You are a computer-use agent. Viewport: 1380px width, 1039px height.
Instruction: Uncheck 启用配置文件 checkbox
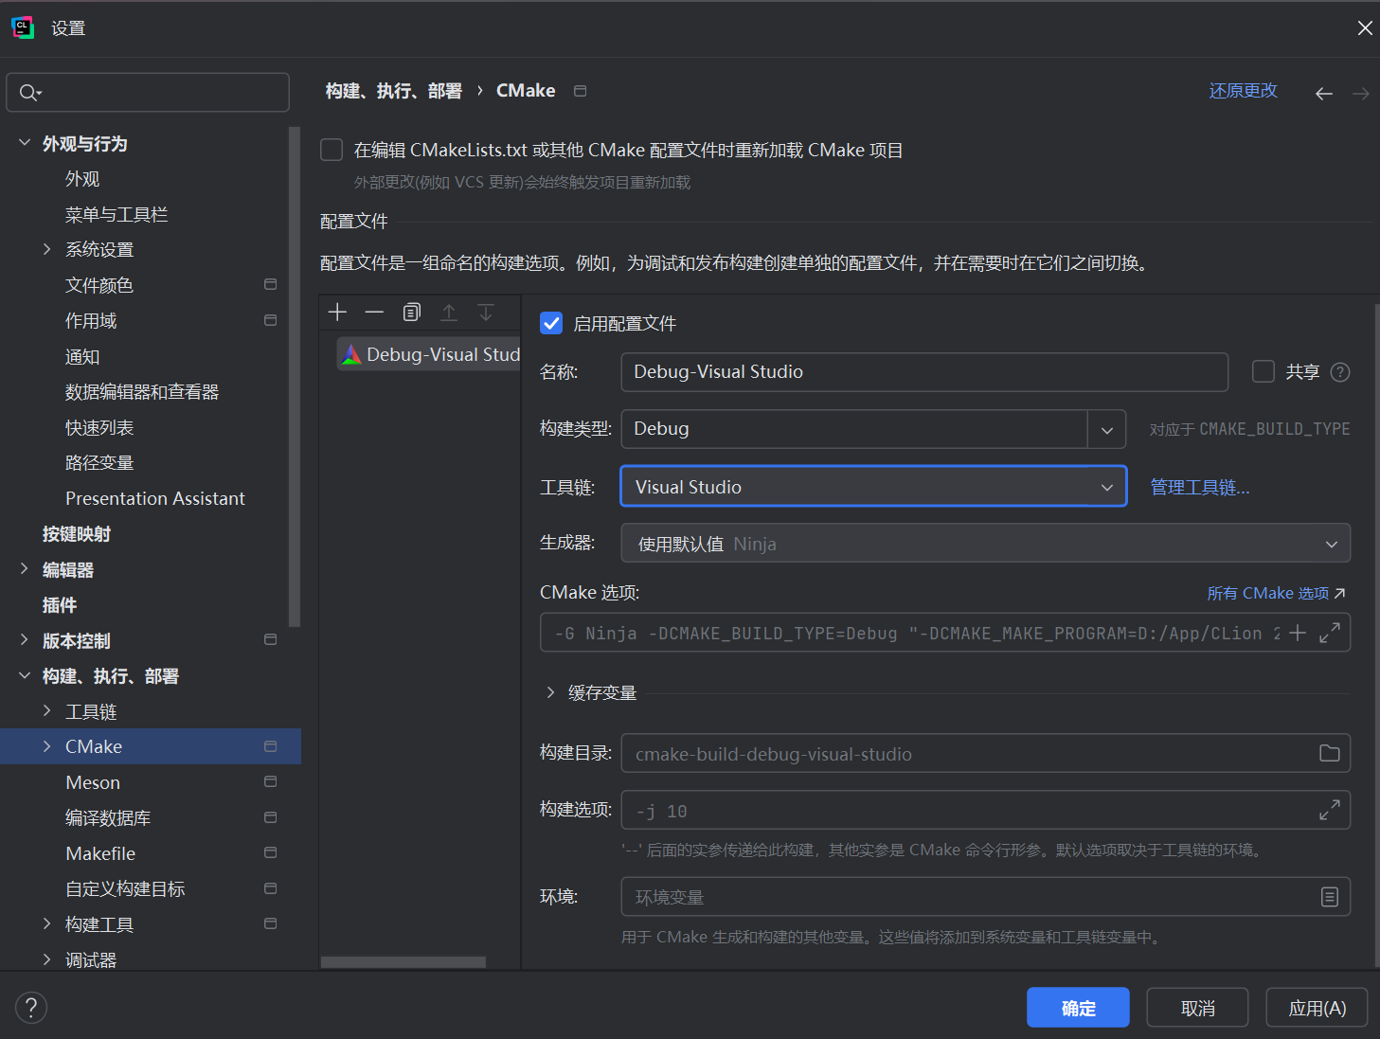(551, 323)
